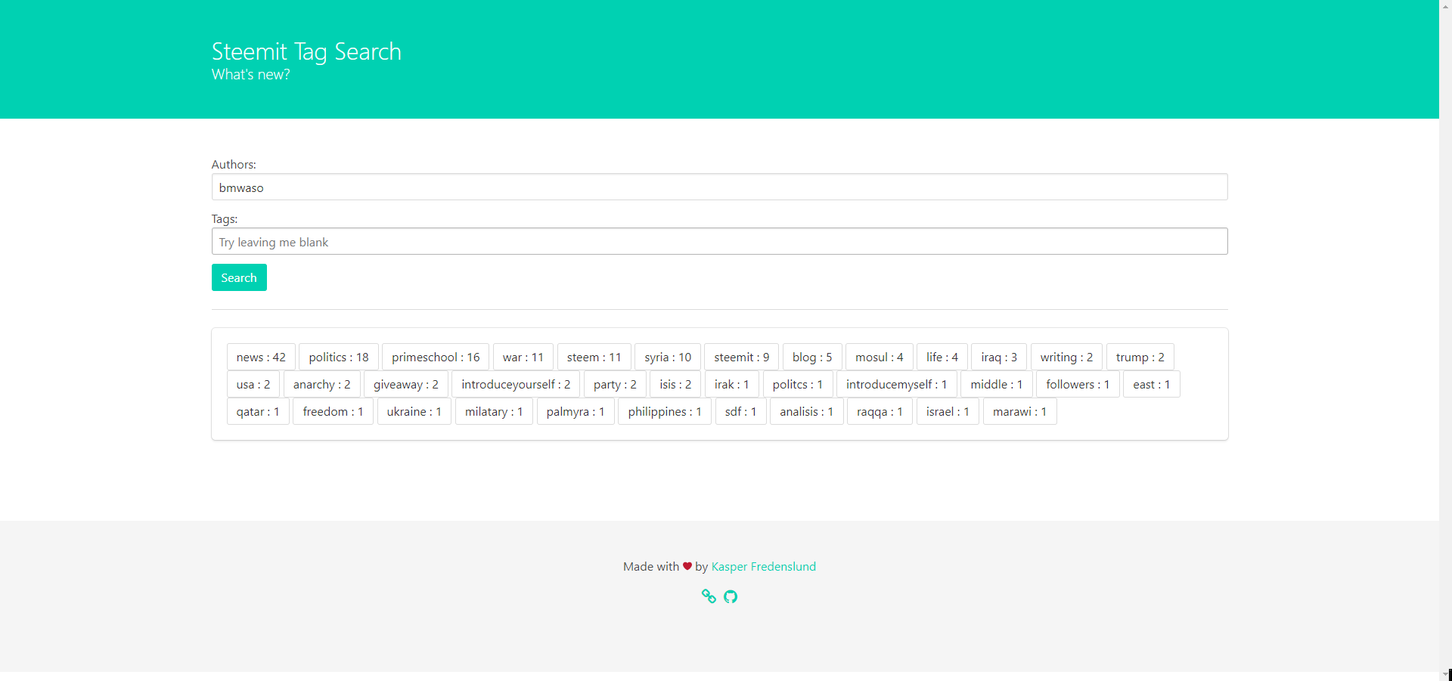
Task: Choose the 'anarchy : 2' tag
Action: pyautogui.click(x=322, y=384)
